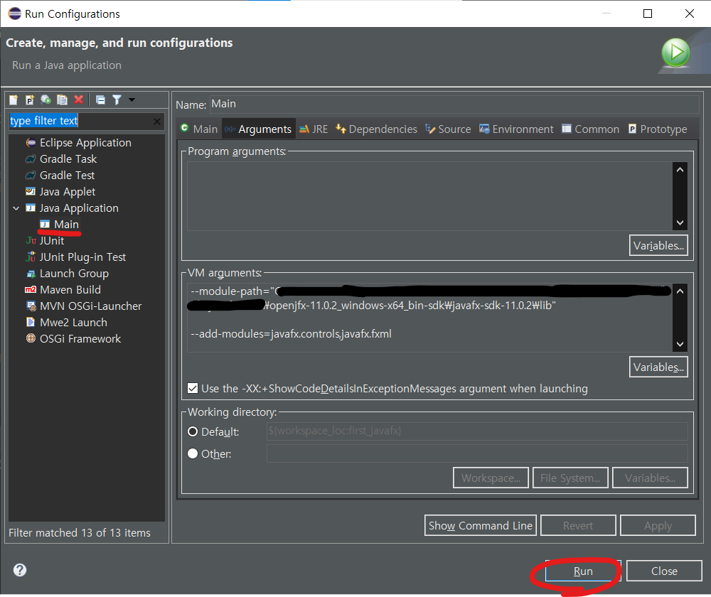Click the --add-modules line in VM arguments
711x597 pixels.
click(291, 334)
